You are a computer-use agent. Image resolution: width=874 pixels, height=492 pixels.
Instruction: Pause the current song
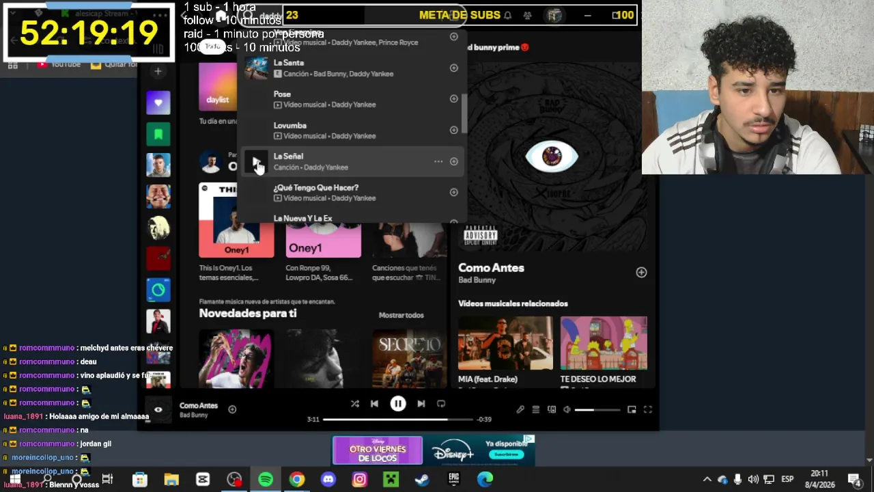(x=398, y=404)
